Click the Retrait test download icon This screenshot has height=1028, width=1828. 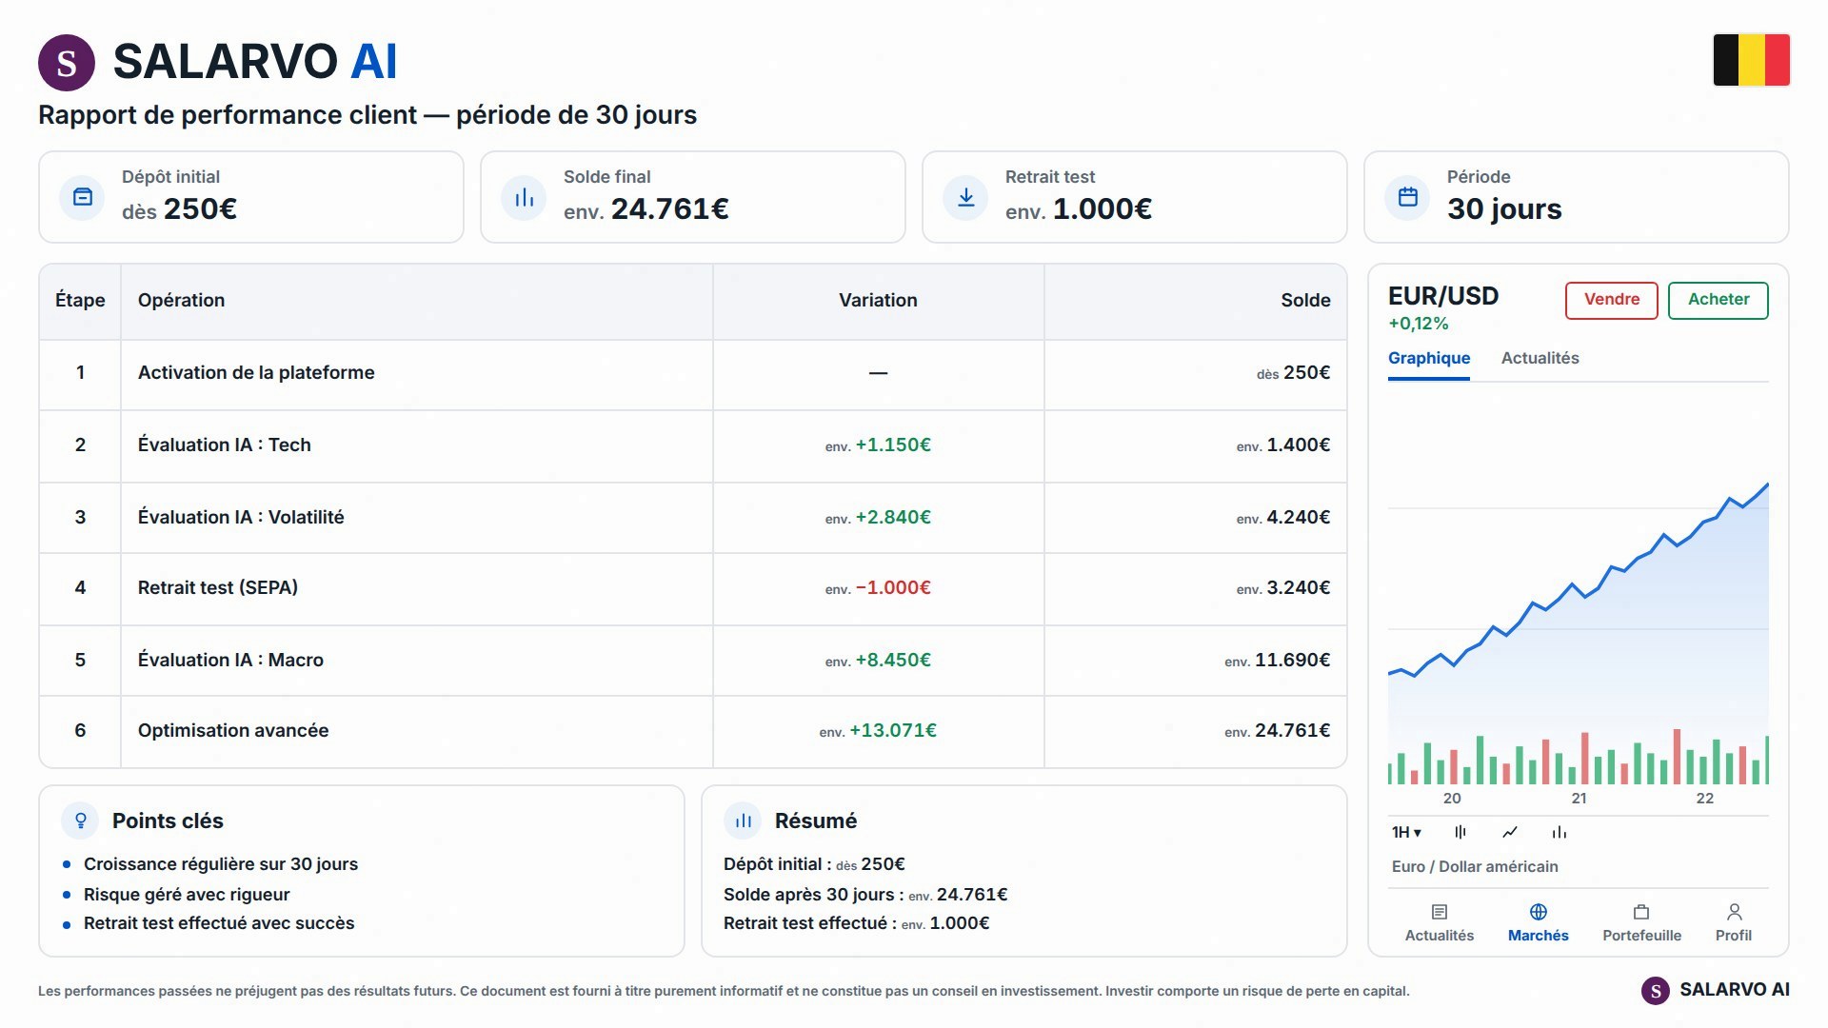965,197
